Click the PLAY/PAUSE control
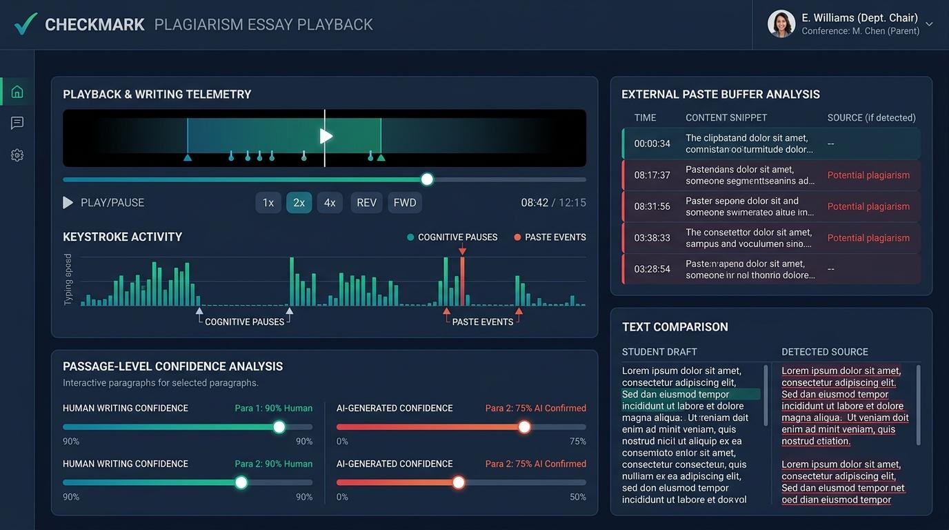This screenshot has height=530, width=949. [103, 202]
